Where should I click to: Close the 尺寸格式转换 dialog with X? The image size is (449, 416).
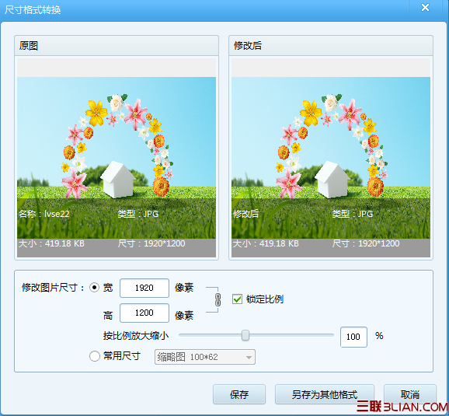point(425,8)
